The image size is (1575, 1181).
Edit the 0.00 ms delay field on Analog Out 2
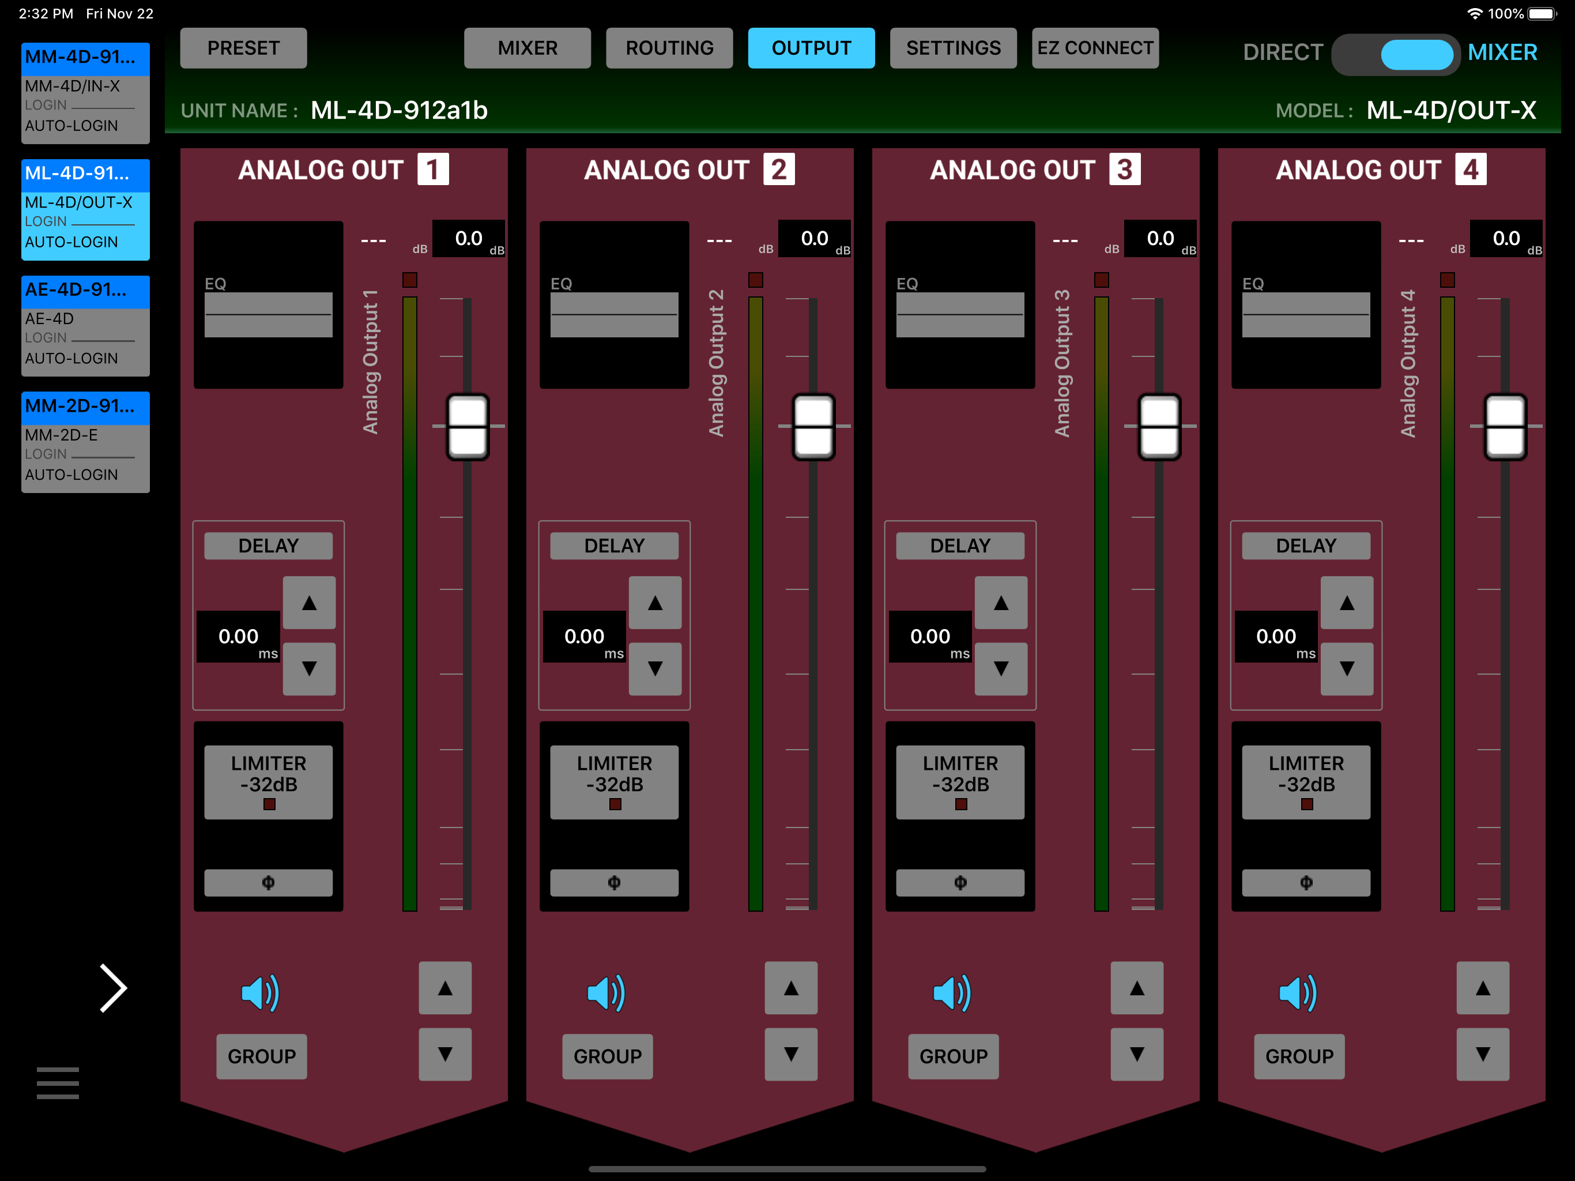pos(585,637)
